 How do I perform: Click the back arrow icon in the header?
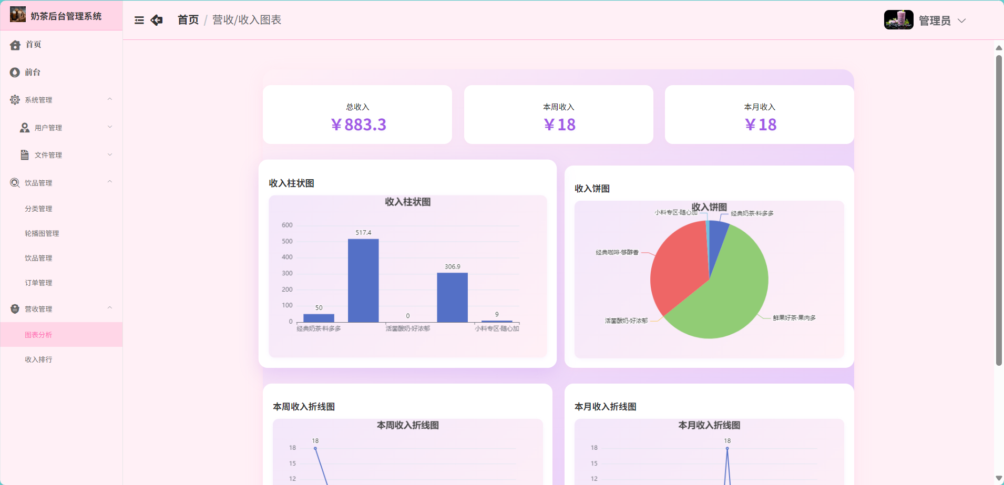(x=156, y=20)
